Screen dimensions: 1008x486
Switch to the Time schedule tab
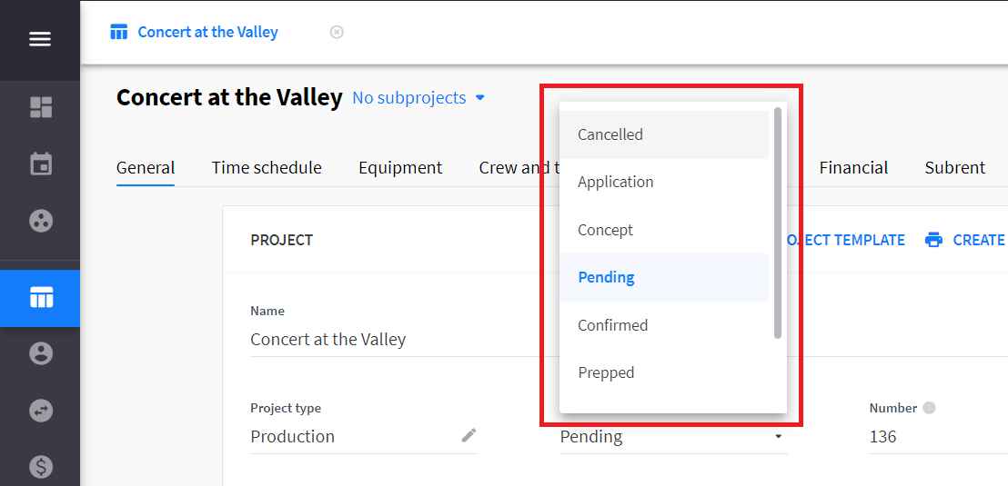pyautogui.click(x=267, y=167)
